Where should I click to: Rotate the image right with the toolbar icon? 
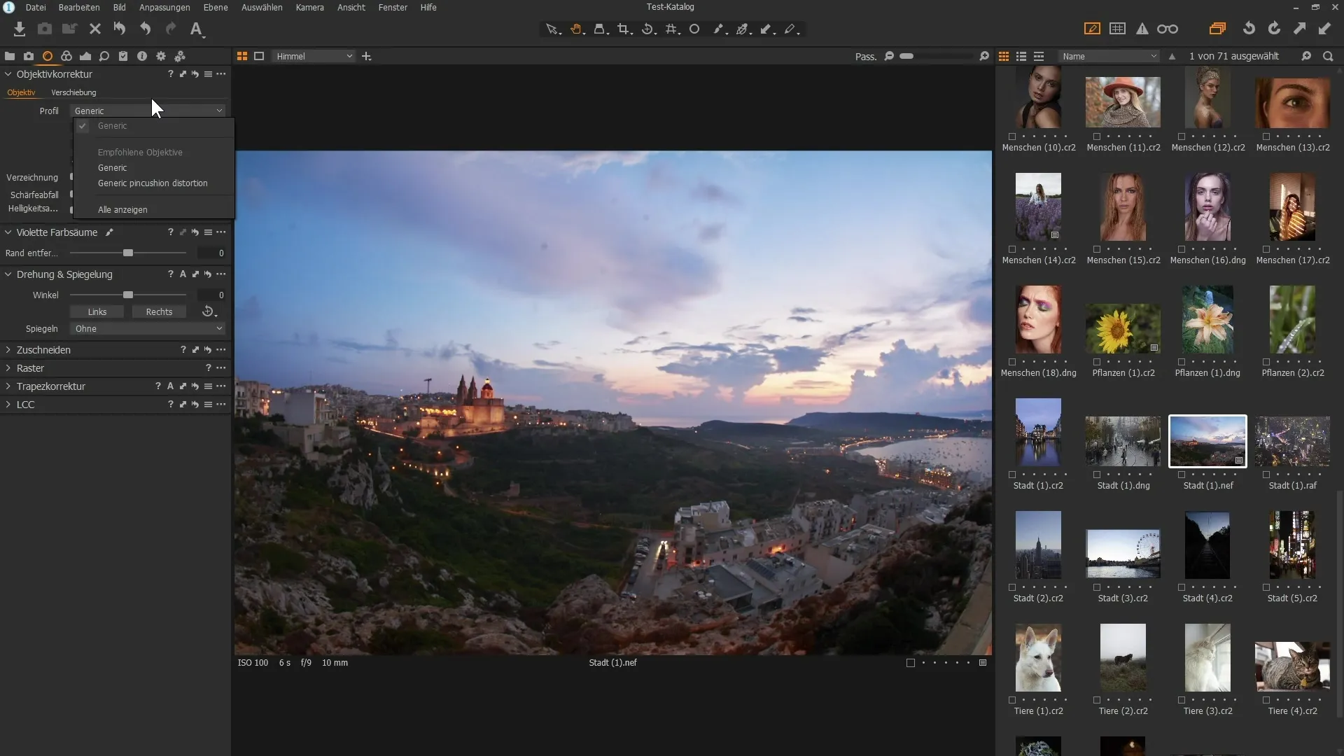[x=1274, y=29]
